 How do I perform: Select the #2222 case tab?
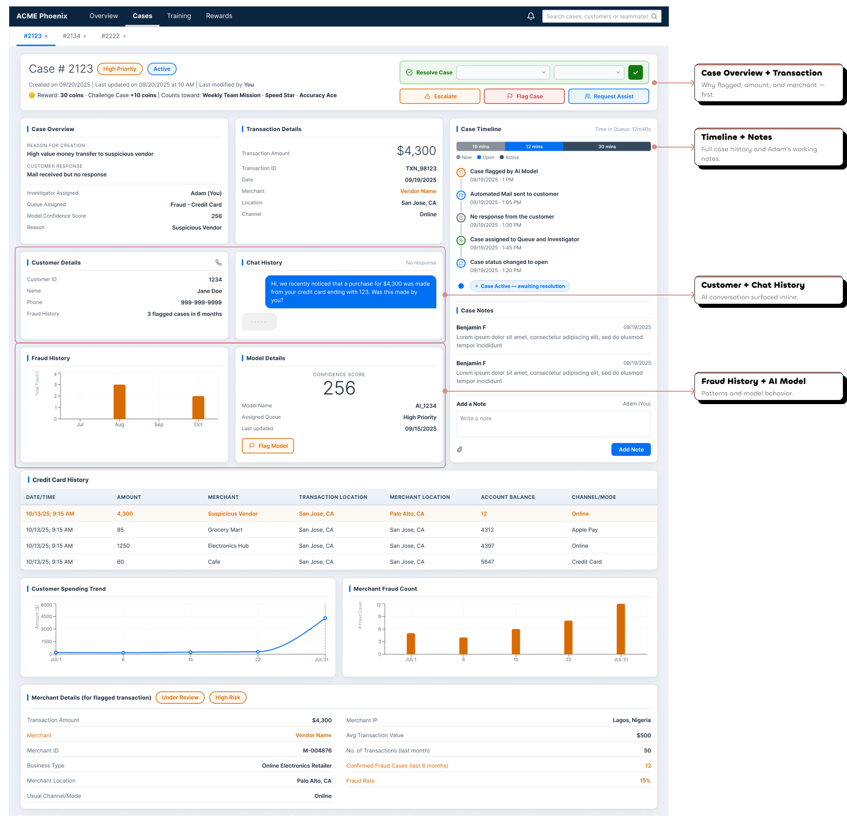110,36
